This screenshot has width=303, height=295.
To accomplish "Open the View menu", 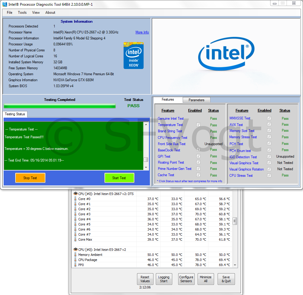I will [x=36, y=13].
